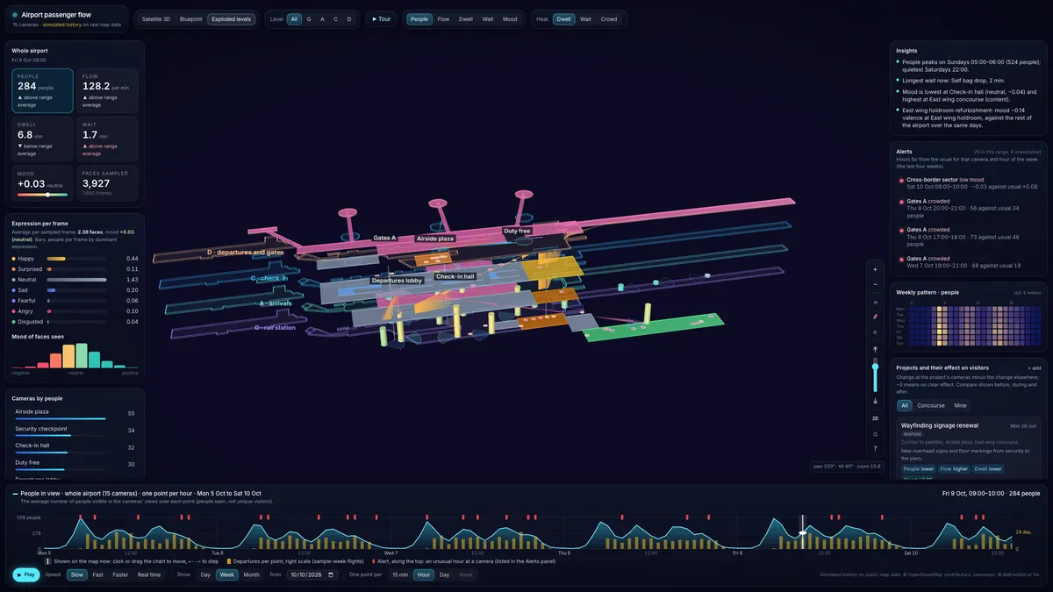The height and width of the screenshot is (592, 1053).
Task: Set heat map to Crowd
Action: coord(609,18)
